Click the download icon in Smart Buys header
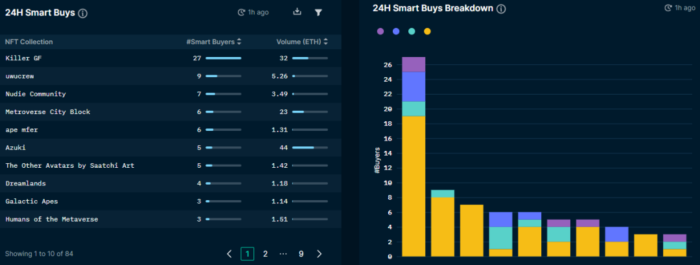 point(297,12)
